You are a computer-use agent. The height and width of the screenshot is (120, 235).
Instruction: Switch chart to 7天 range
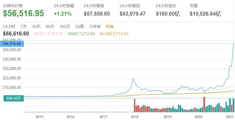(x=23, y=27)
